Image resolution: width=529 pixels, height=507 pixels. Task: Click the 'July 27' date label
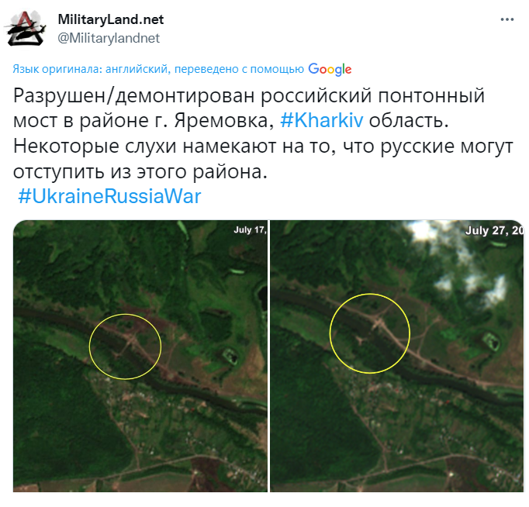click(x=495, y=230)
